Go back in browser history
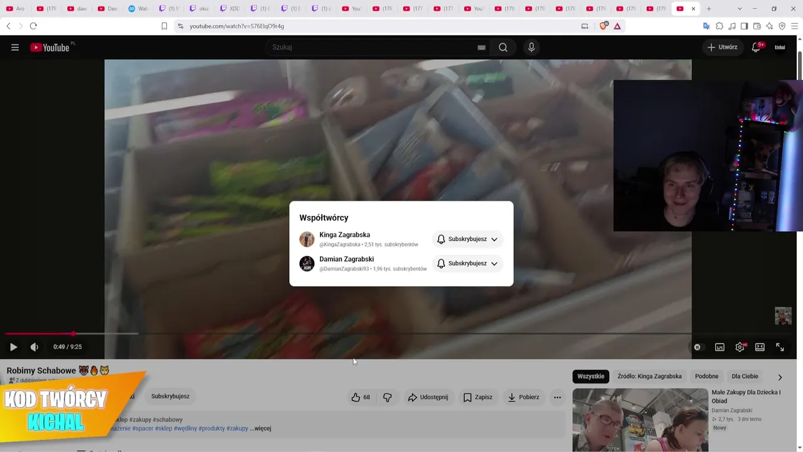The width and height of the screenshot is (803, 452). tap(8, 26)
